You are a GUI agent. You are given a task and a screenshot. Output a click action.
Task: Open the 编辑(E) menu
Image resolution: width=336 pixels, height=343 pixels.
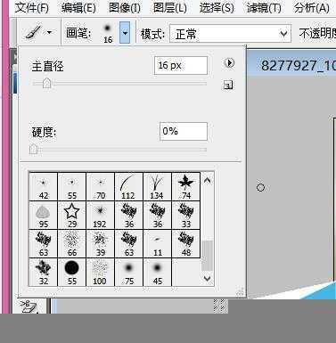pos(78,8)
